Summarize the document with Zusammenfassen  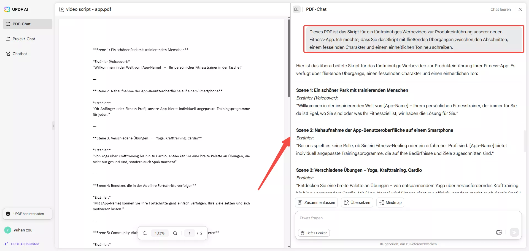tap(316, 203)
